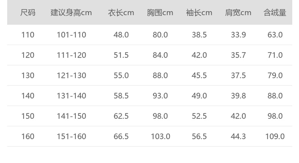Click the 111-120 height range cell

[71, 55]
